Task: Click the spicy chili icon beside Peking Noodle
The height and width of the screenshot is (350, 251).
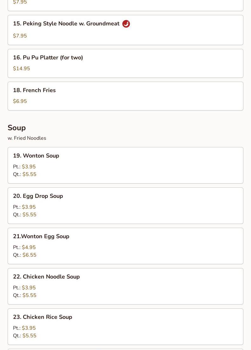Action: click(126, 24)
